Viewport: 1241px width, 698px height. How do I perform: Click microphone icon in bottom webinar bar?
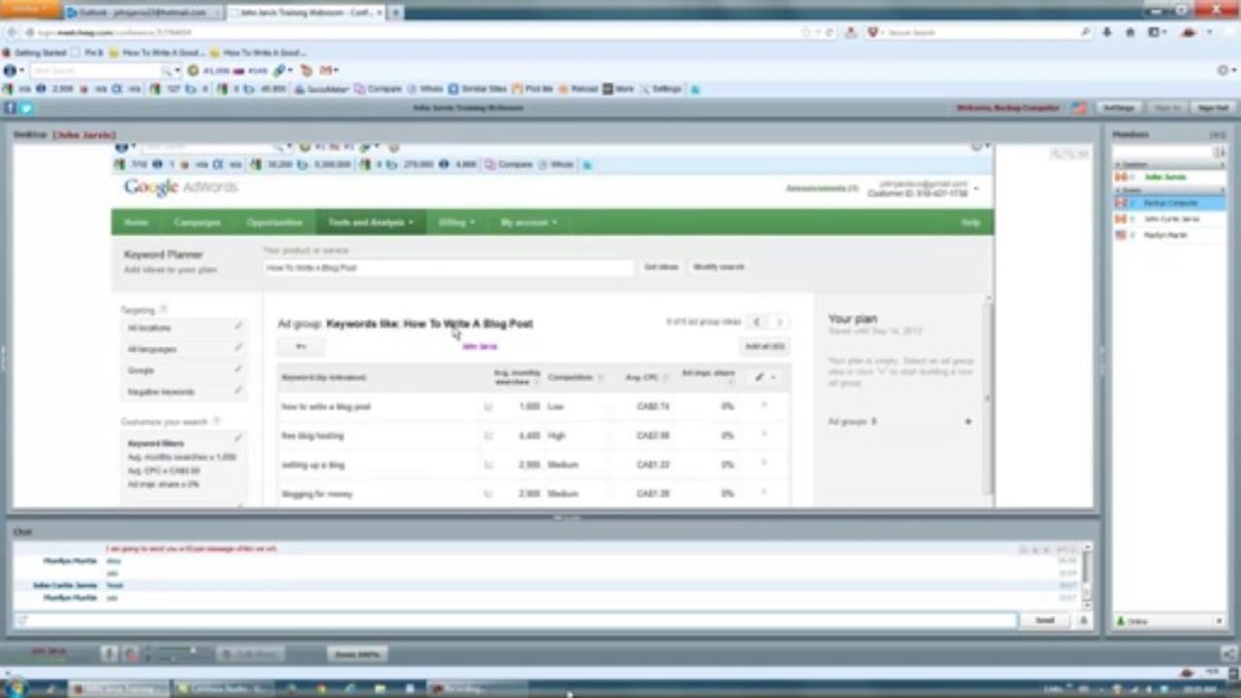pos(110,654)
